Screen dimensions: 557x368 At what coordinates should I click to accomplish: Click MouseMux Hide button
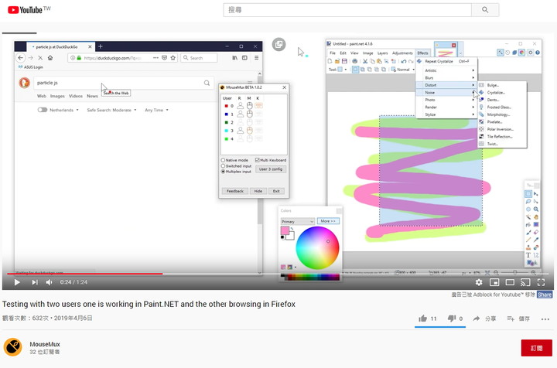tap(258, 191)
